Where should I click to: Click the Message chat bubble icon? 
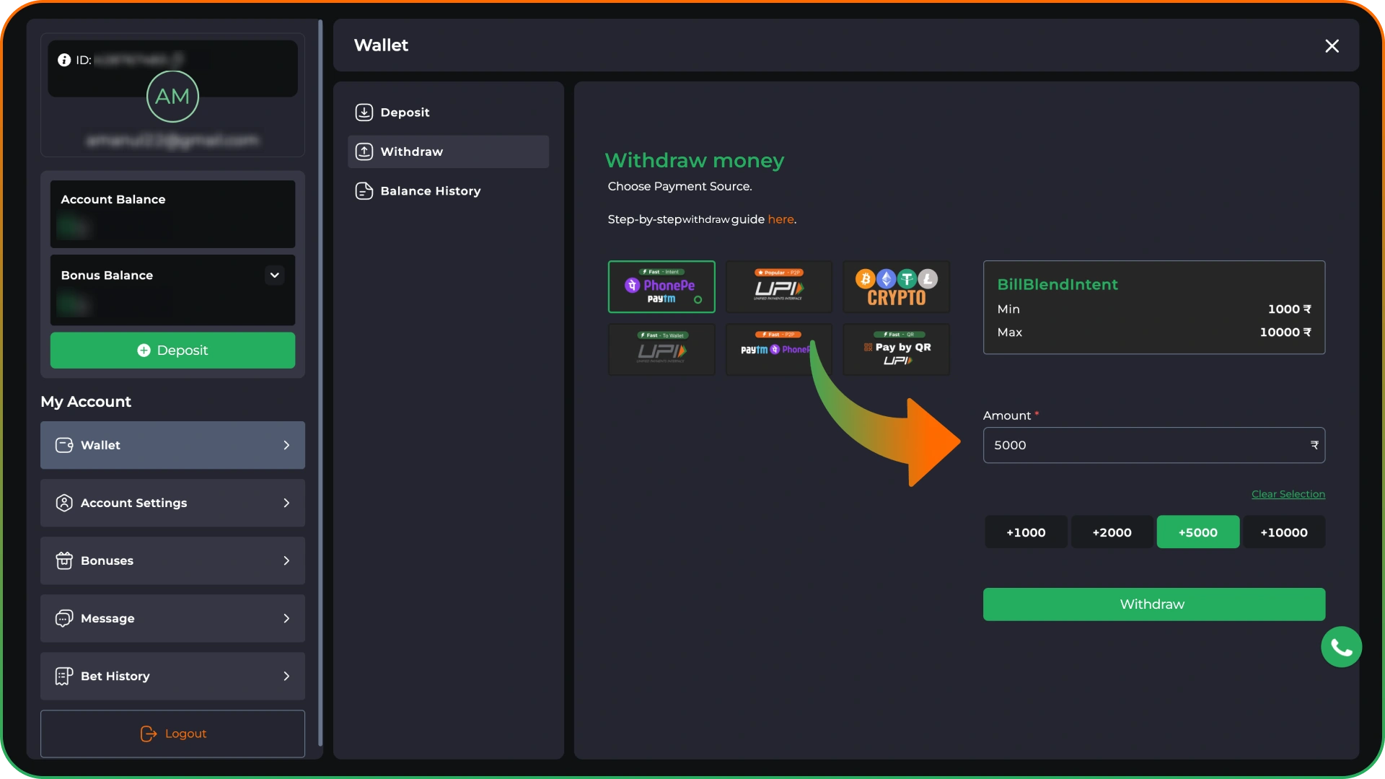tap(64, 618)
